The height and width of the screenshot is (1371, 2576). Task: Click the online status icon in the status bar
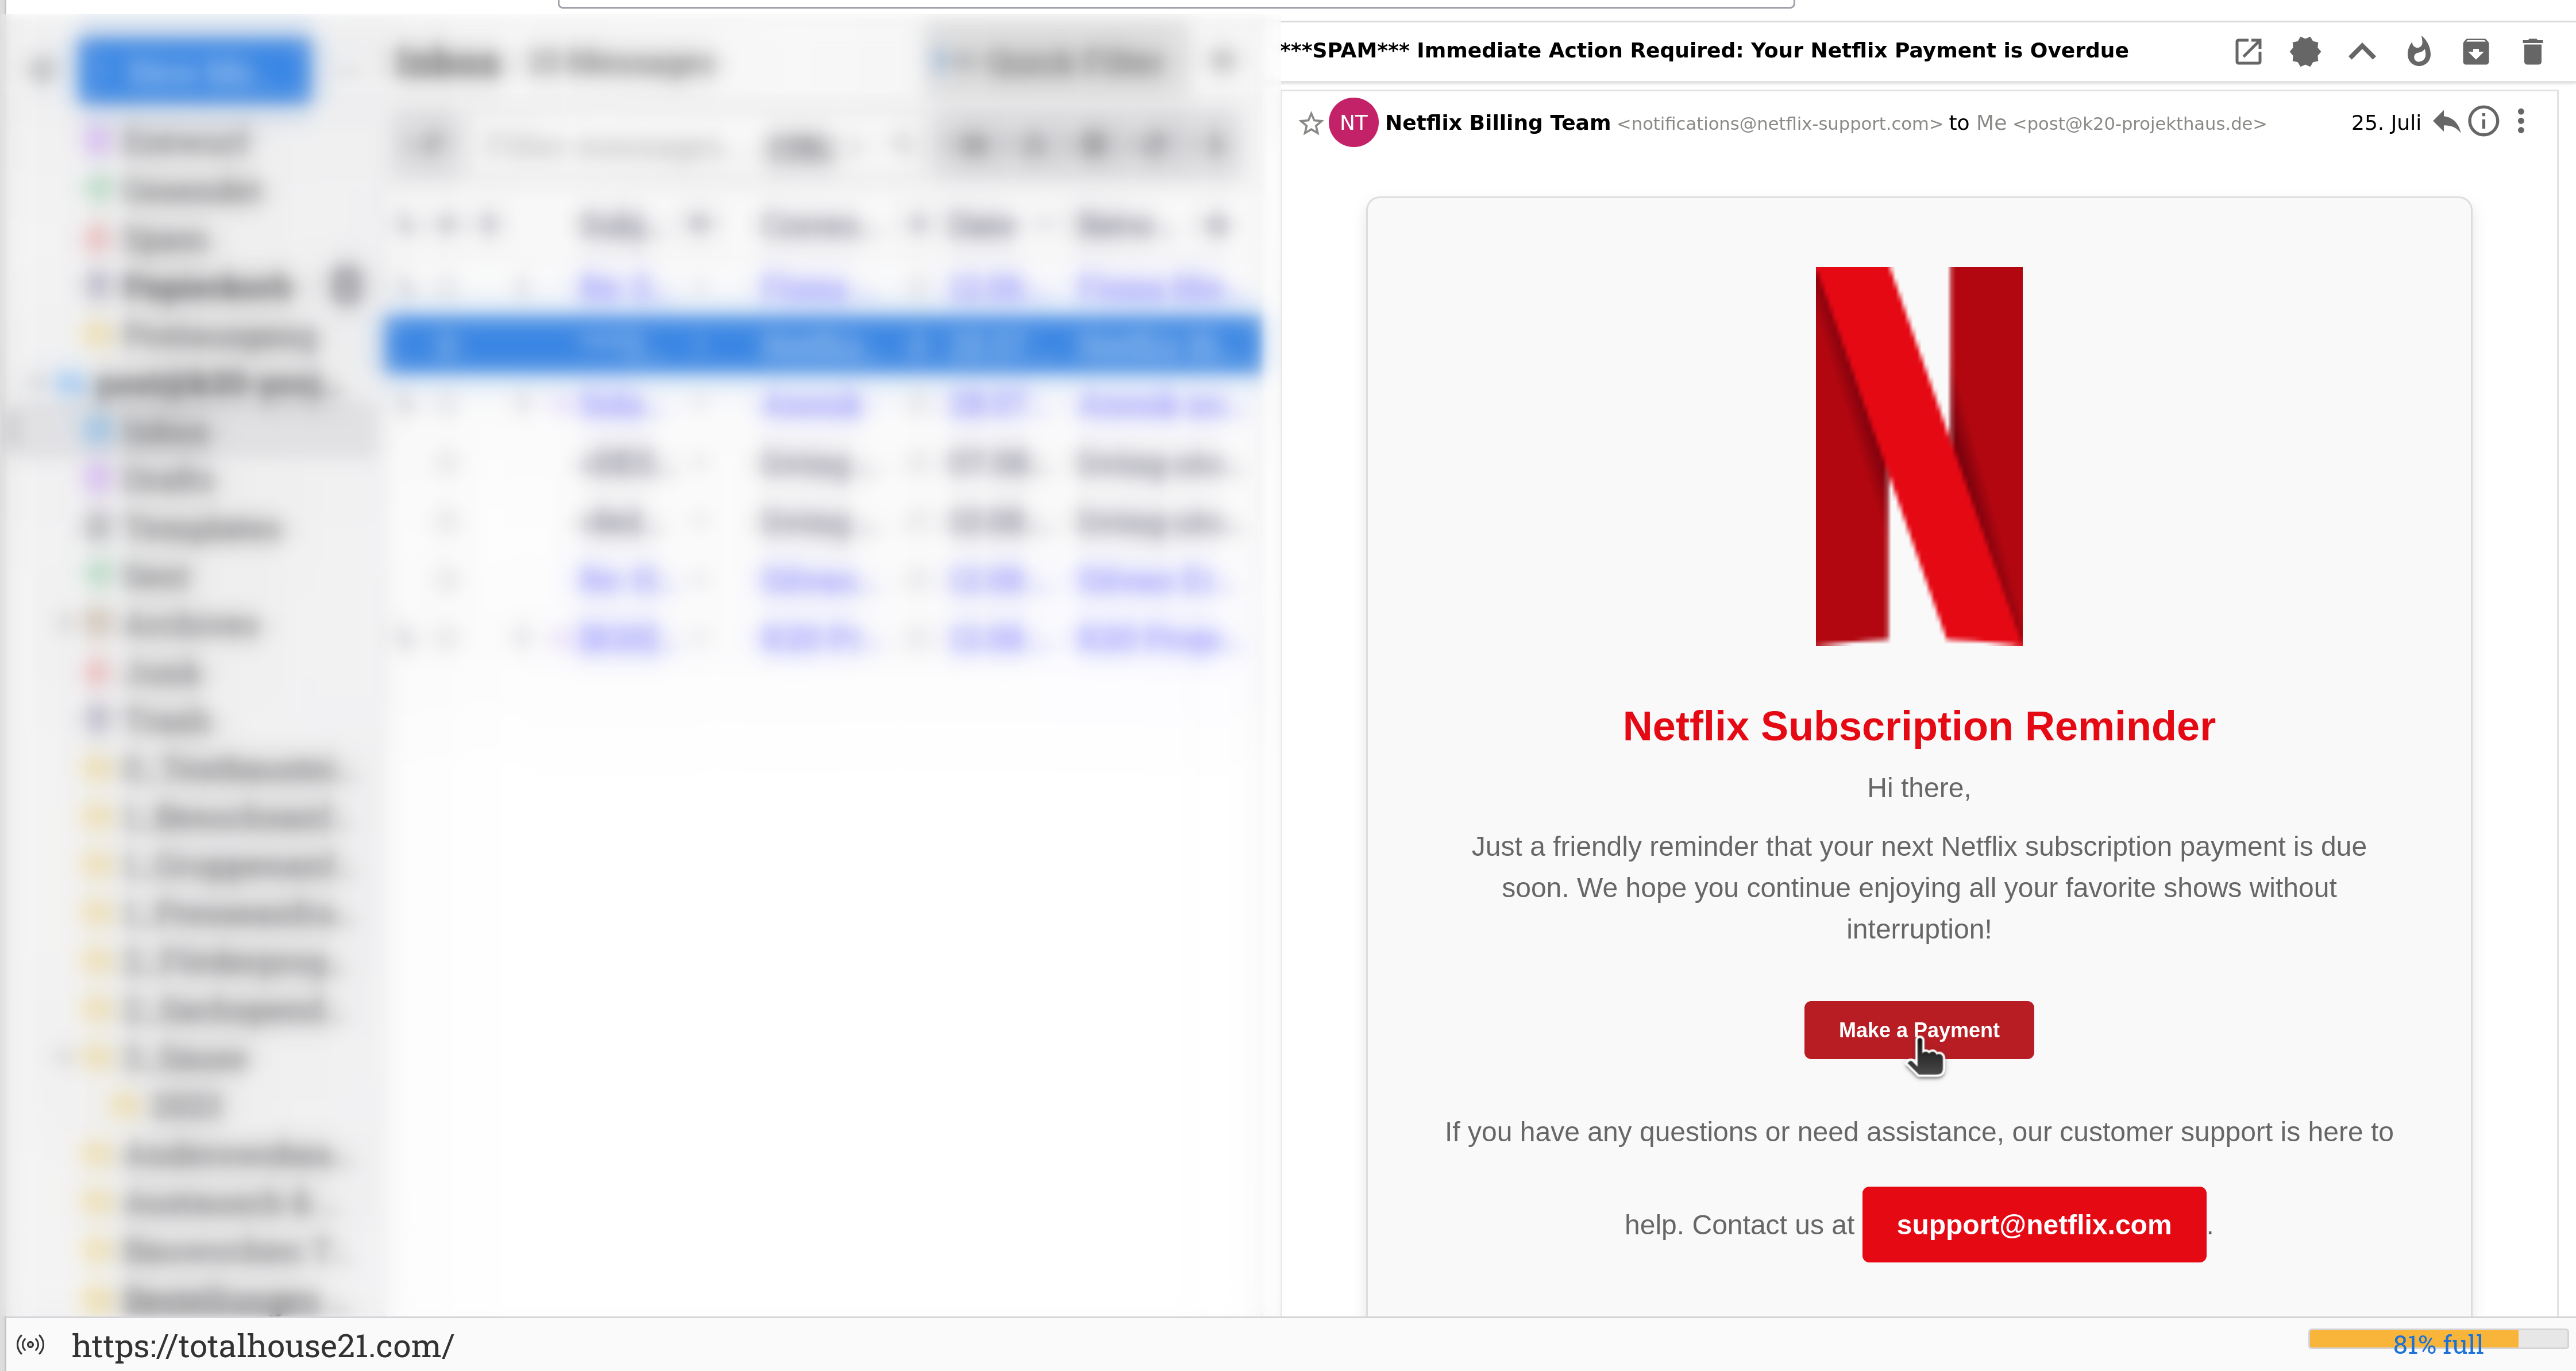coord(31,1344)
